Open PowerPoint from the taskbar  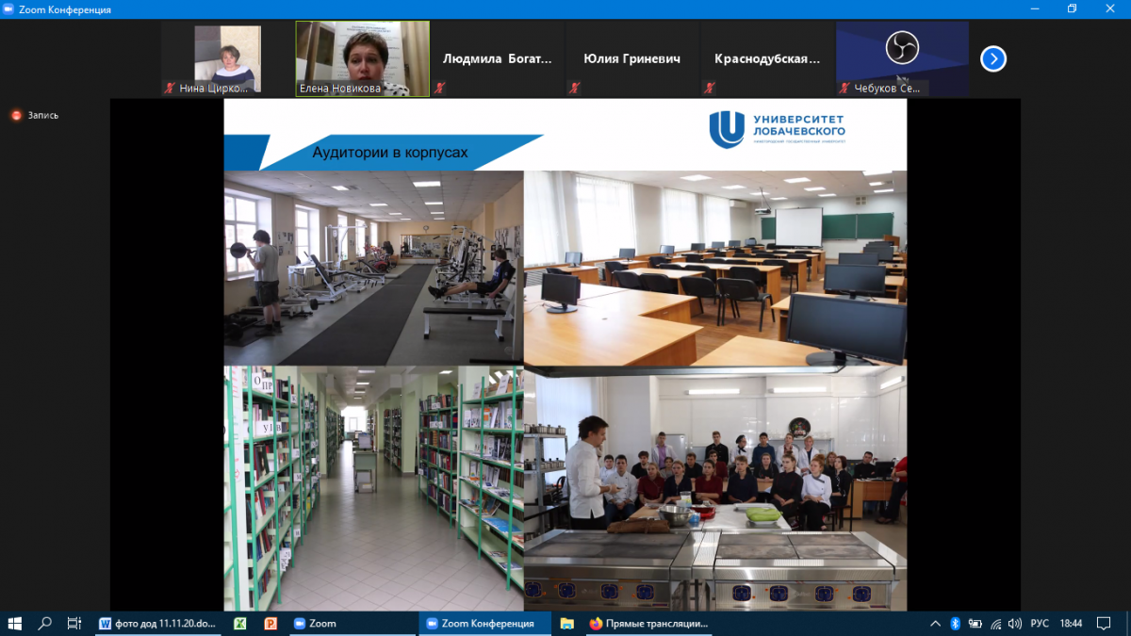click(x=270, y=623)
